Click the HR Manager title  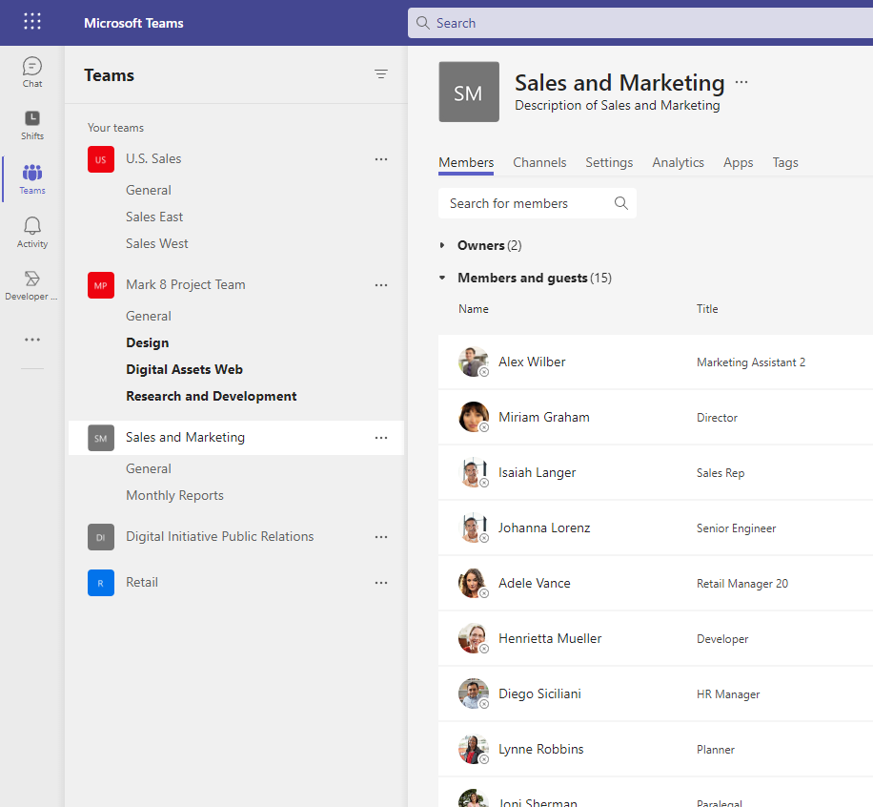tap(728, 694)
